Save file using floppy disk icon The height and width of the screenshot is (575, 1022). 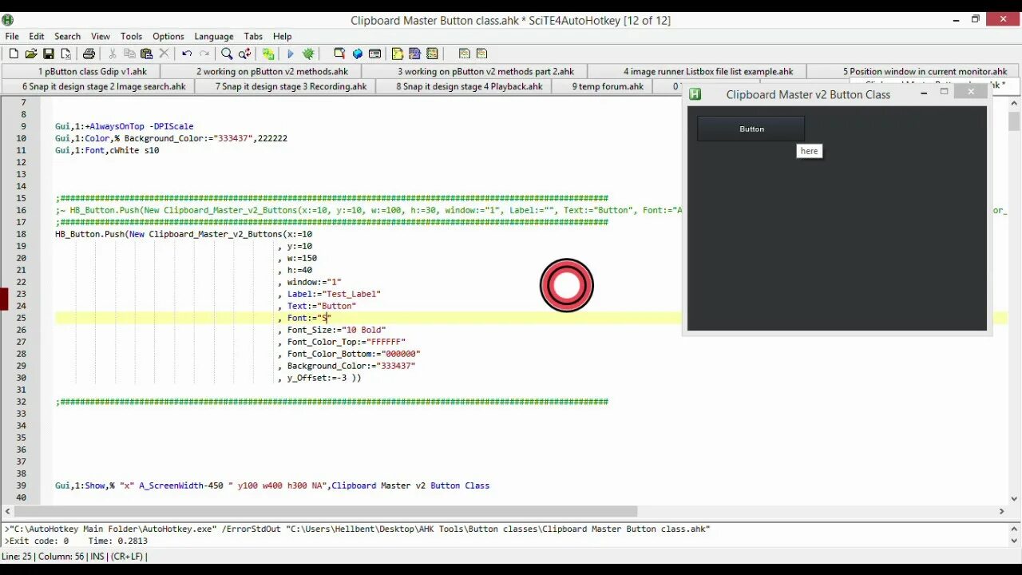49,54
